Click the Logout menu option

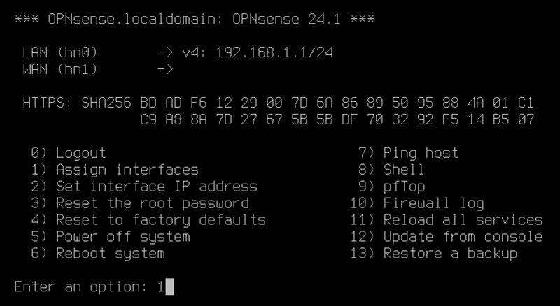coord(80,153)
